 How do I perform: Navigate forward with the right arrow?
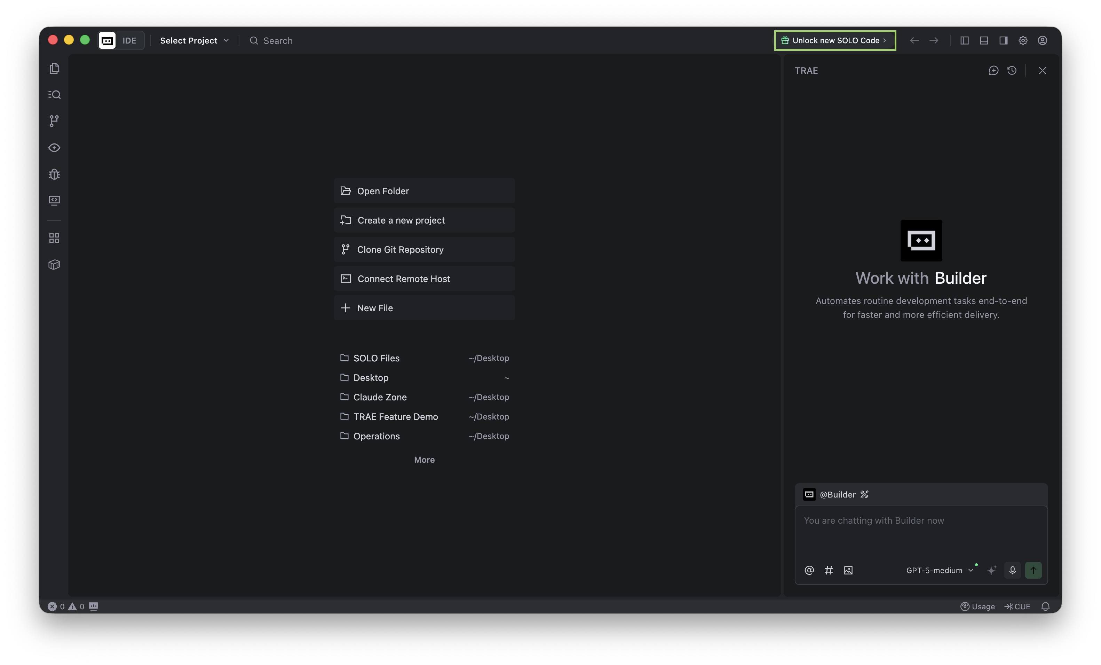tap(934, 41)
